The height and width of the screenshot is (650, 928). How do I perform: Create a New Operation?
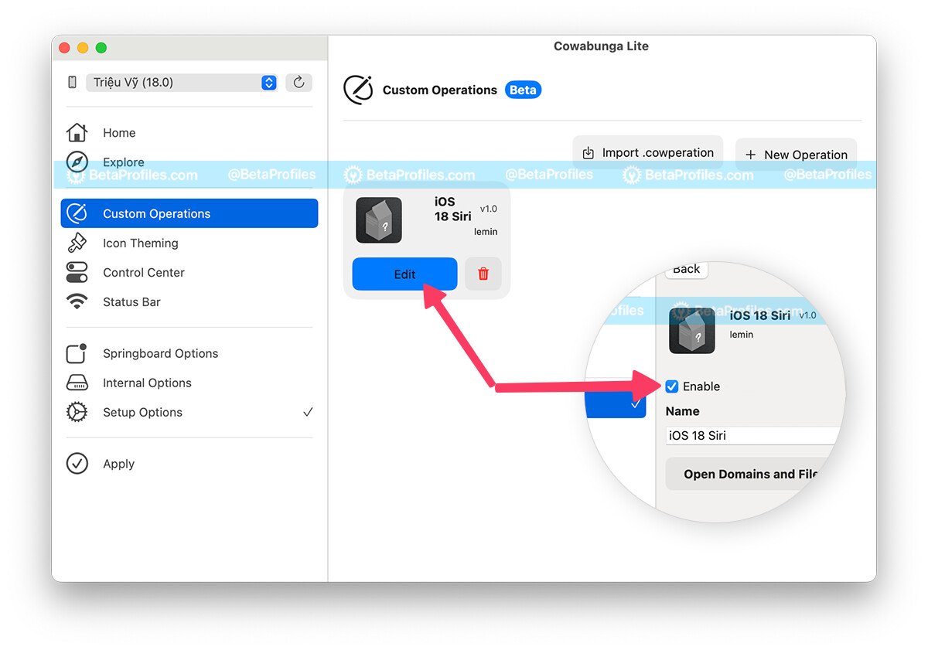796,155
